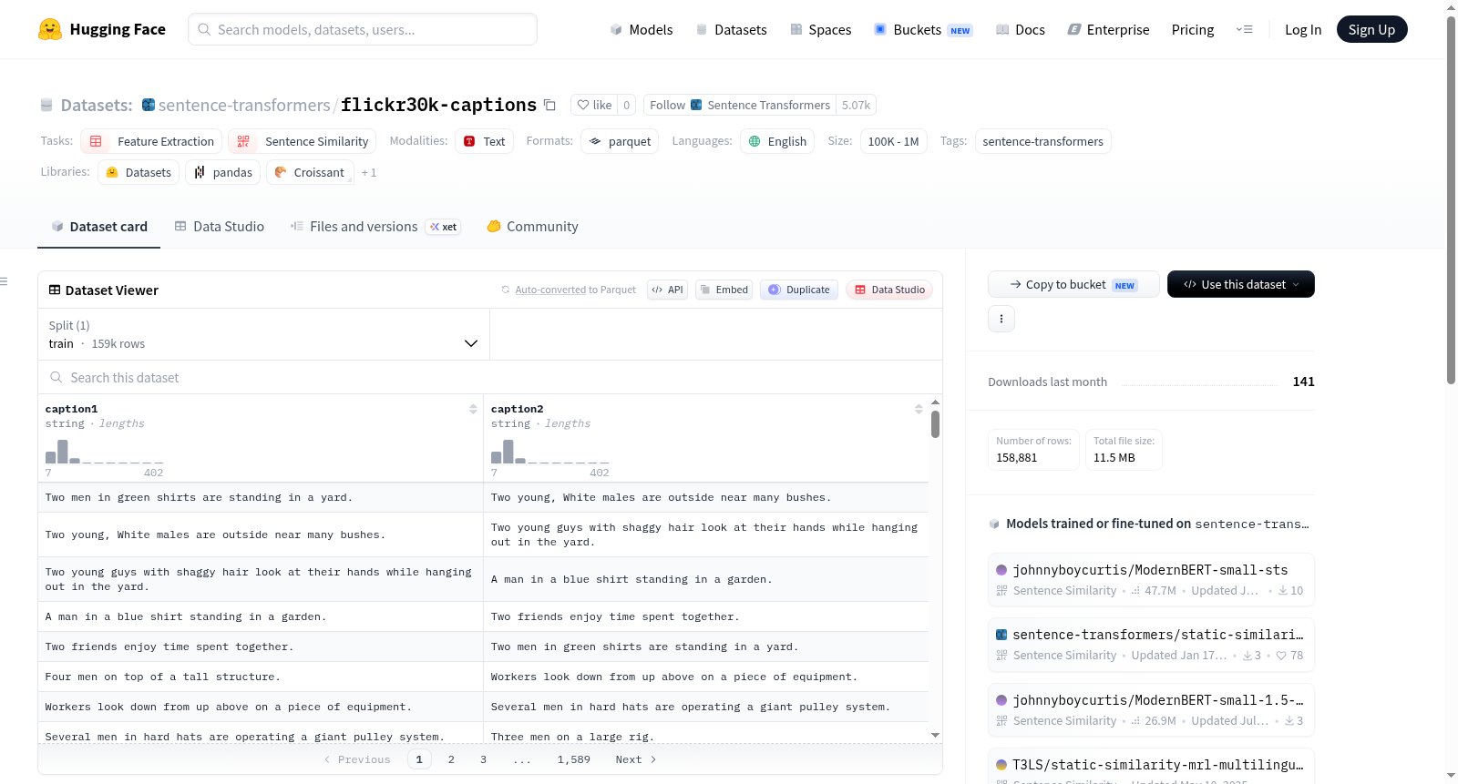Screen dimensions: 1458x784
Task: Click the Sentence Transformers org avatar
Action: click(x=696, y=105)
